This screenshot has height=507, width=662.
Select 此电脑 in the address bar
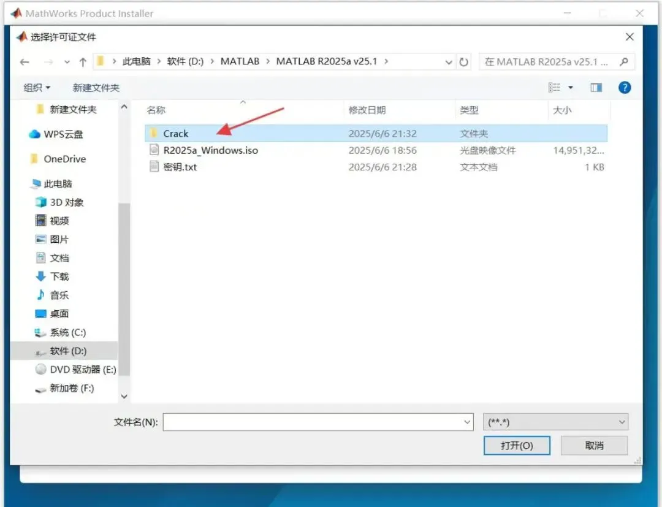tap(136, 61)
